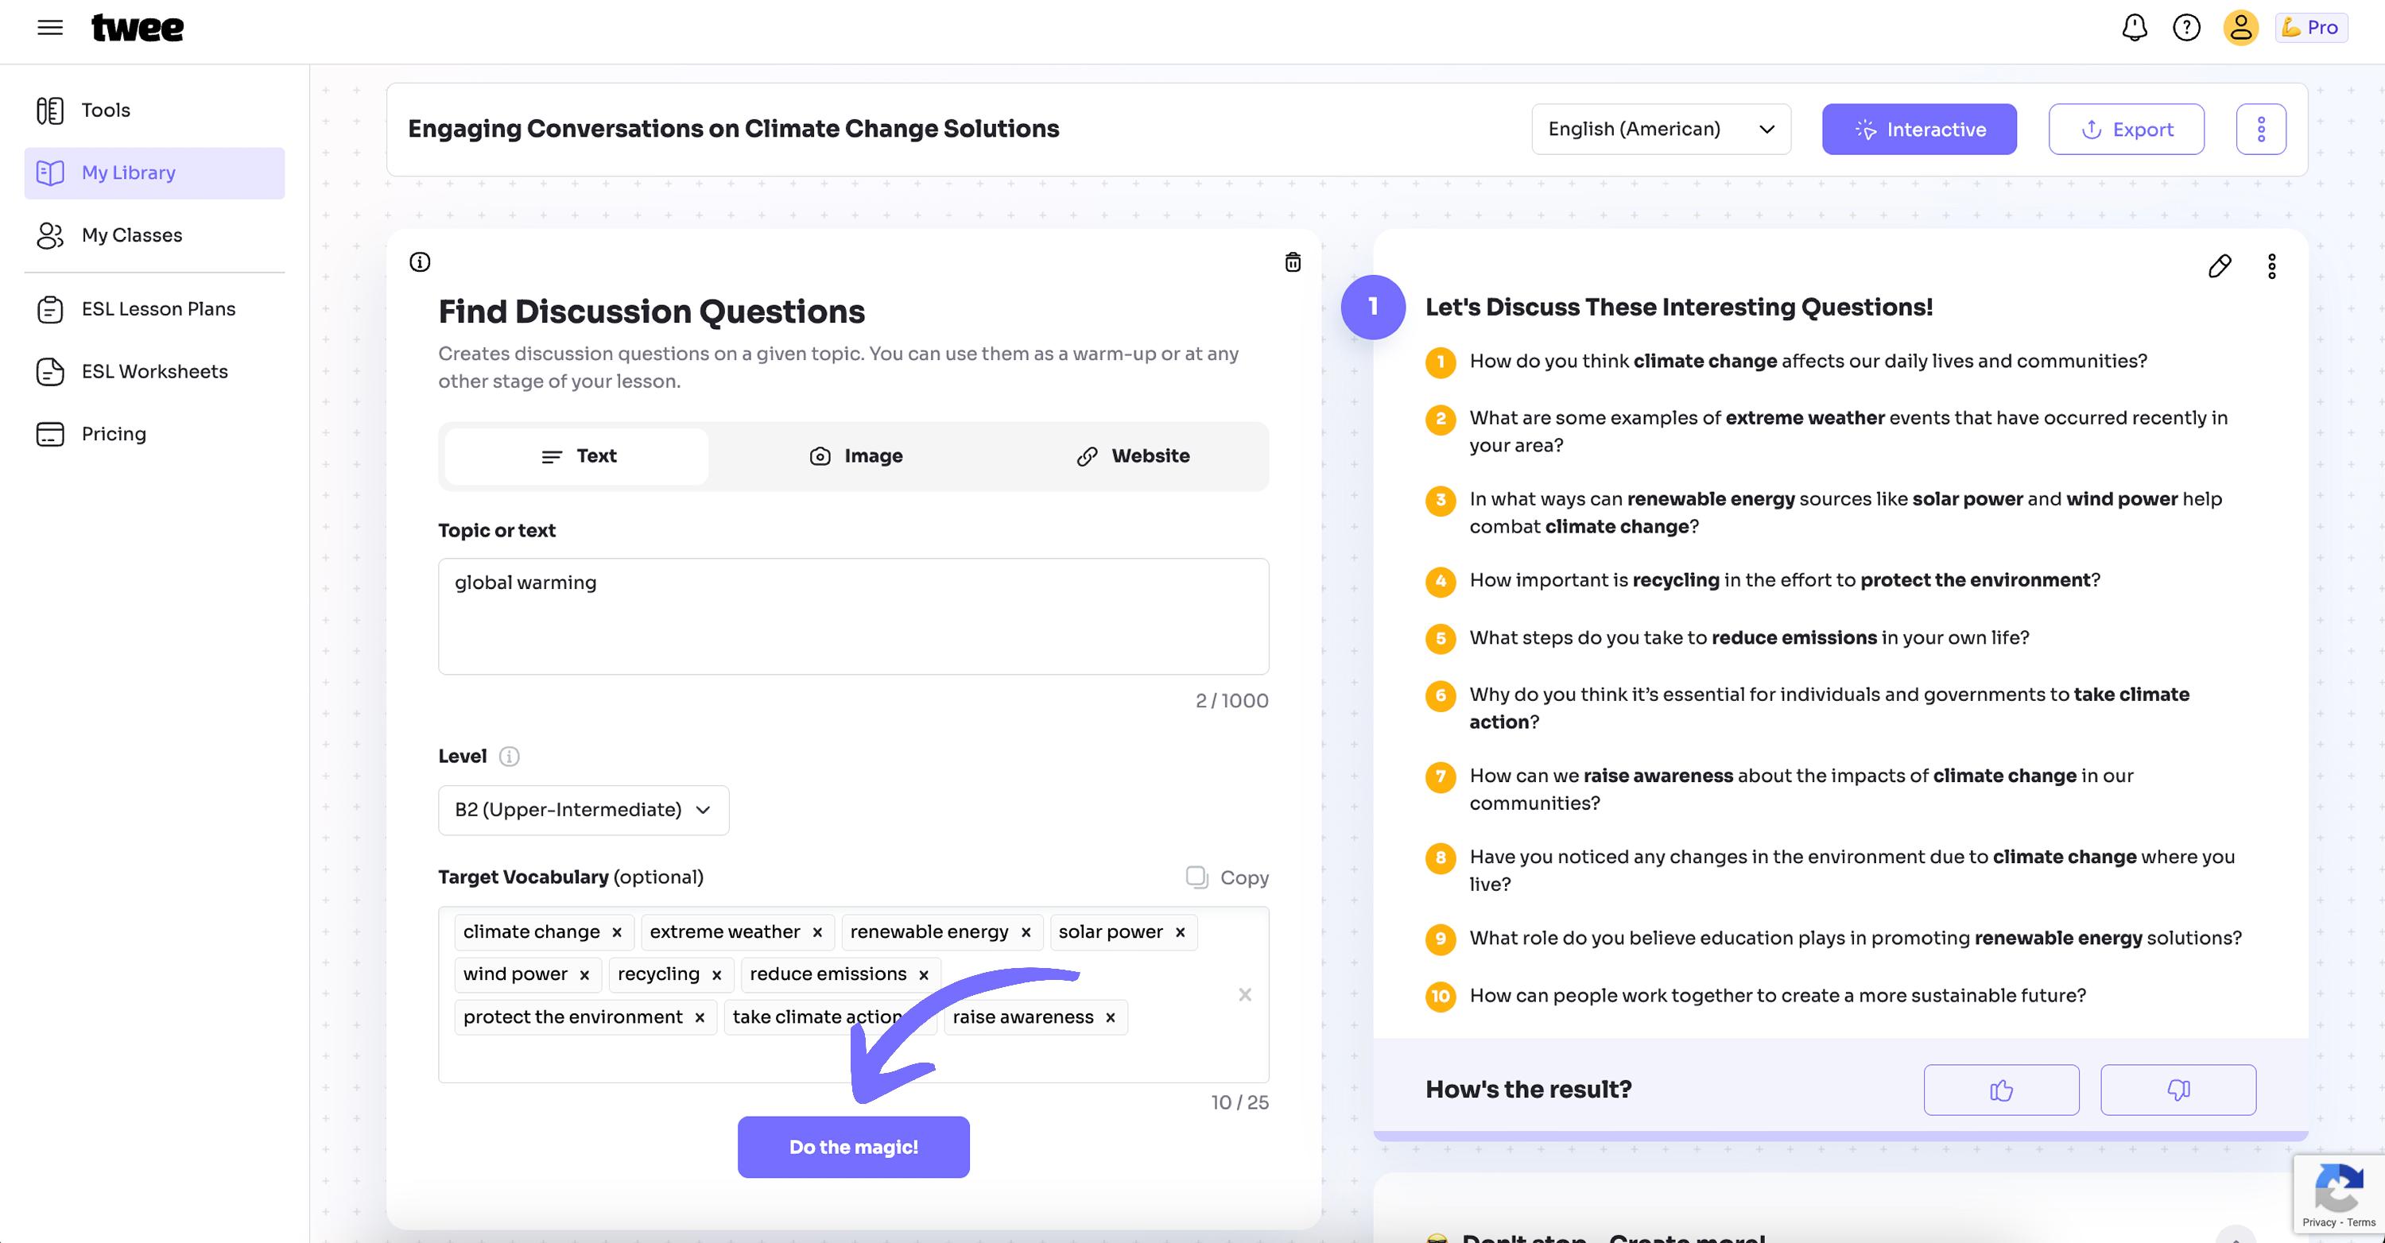The image size is (2385, 1243).
Task: Copy the target vocabulary
Action: point(1227,877)
